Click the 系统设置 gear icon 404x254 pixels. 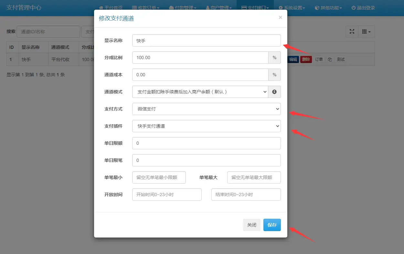coord(280,7)
